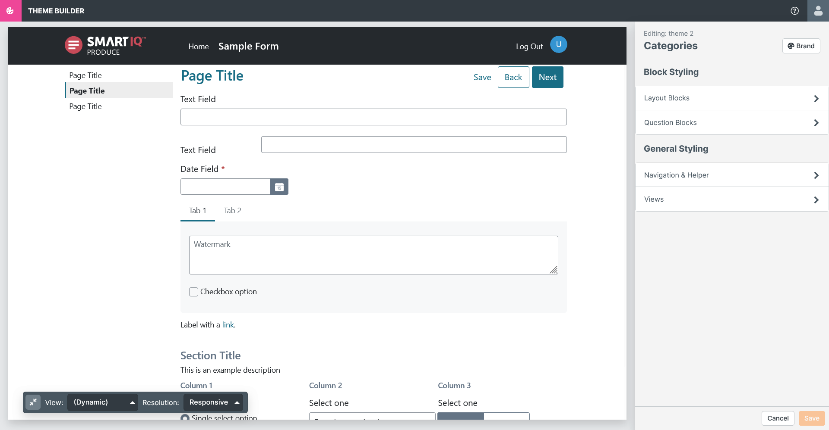829x430 pixels.
Task: Click the Section Title heading
Action: 210,355
